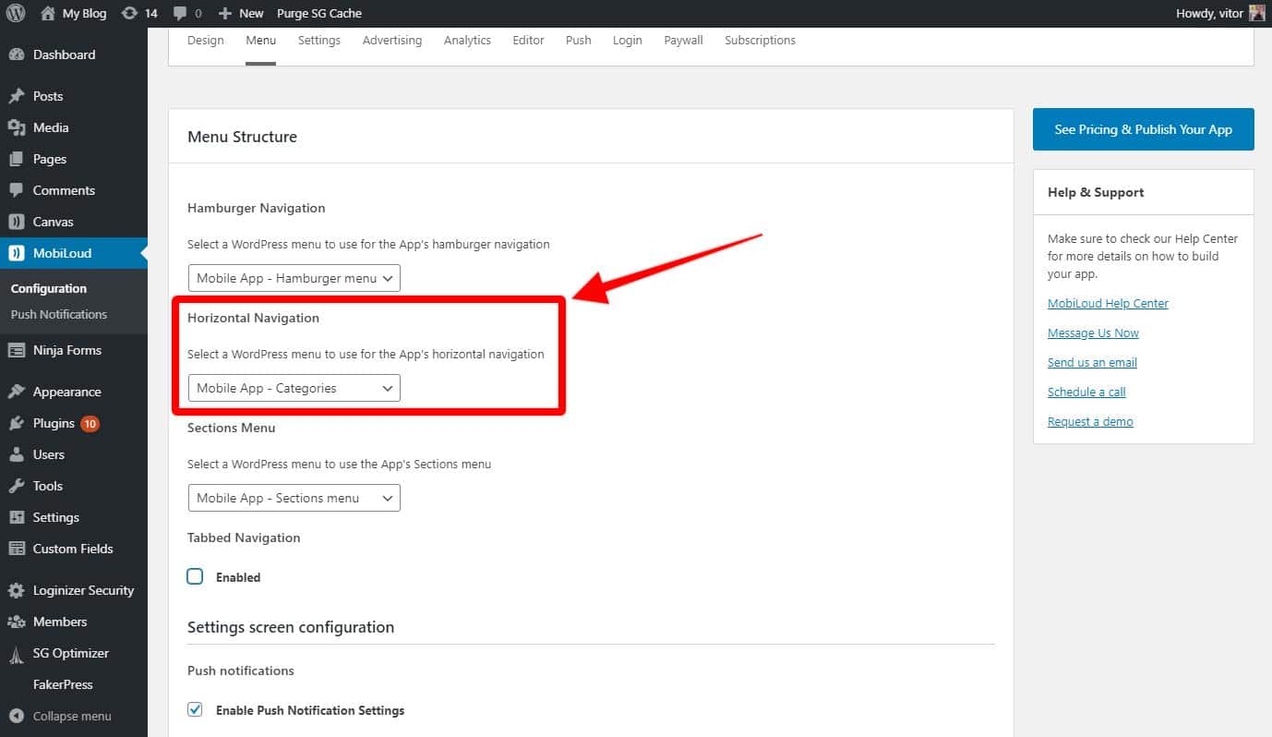The width and height of the screenshot is (1272, 737).
Task: Click the Posts pin icon
Action: 16,96
